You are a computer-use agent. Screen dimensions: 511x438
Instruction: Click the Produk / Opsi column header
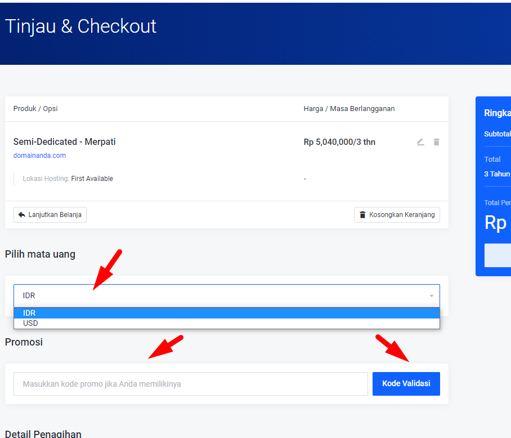point(35,109)
